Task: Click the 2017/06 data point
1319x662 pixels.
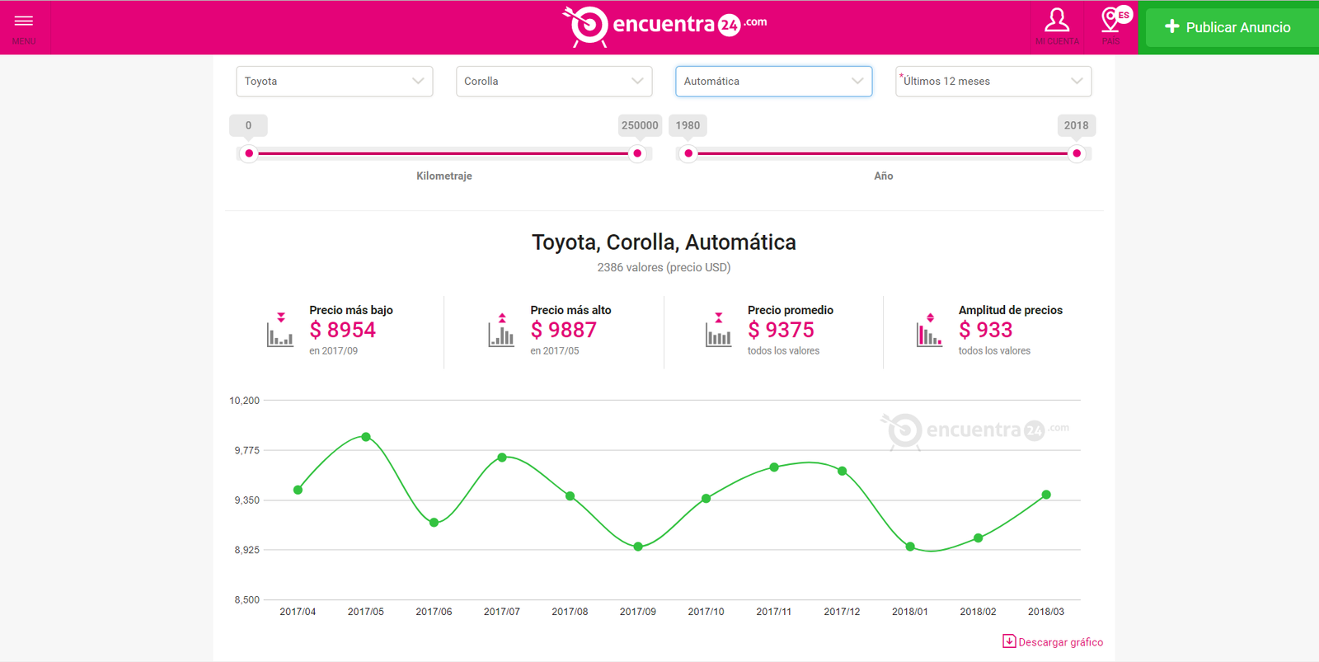Action: 434,523
